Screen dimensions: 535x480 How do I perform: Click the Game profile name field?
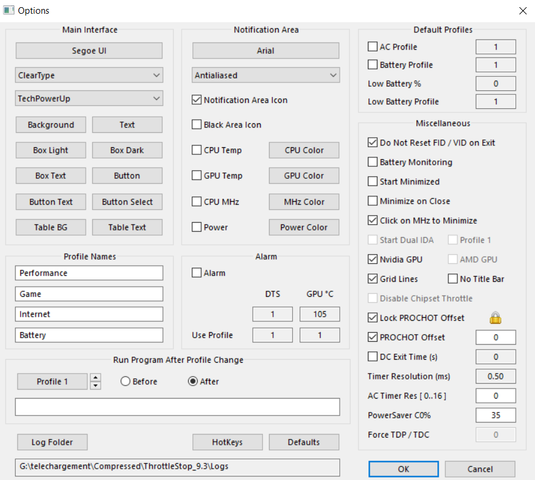(89, 294)
